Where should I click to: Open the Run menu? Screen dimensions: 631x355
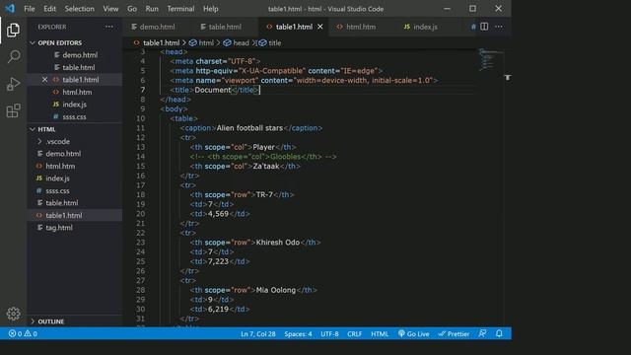point(152,9)
